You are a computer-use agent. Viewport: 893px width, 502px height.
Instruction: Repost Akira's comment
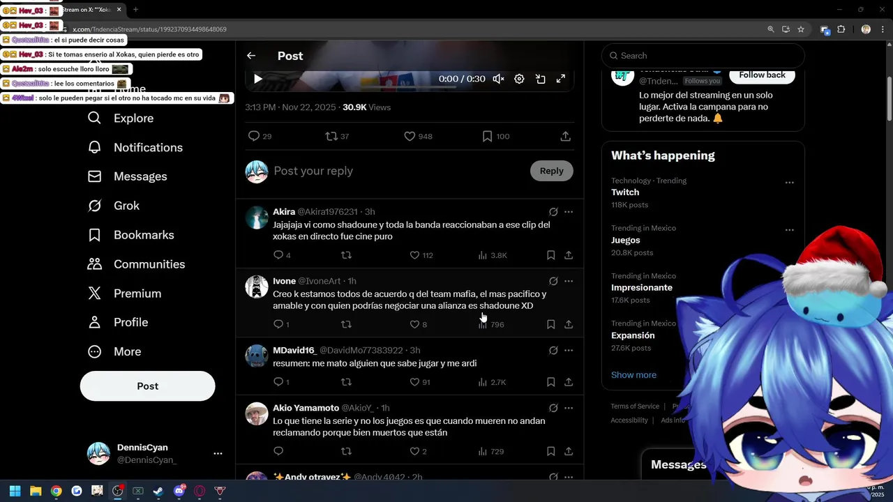pos(346,255)
